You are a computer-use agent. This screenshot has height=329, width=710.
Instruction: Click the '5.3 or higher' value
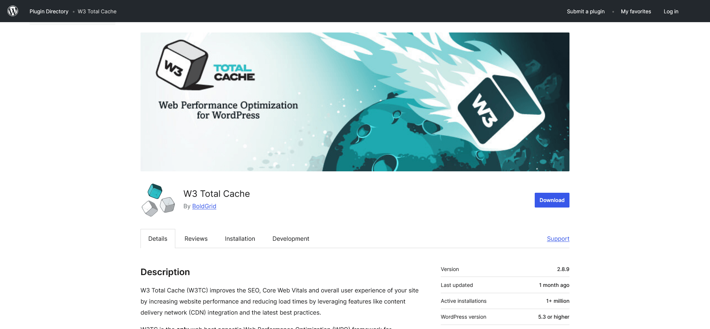(554, 317)
